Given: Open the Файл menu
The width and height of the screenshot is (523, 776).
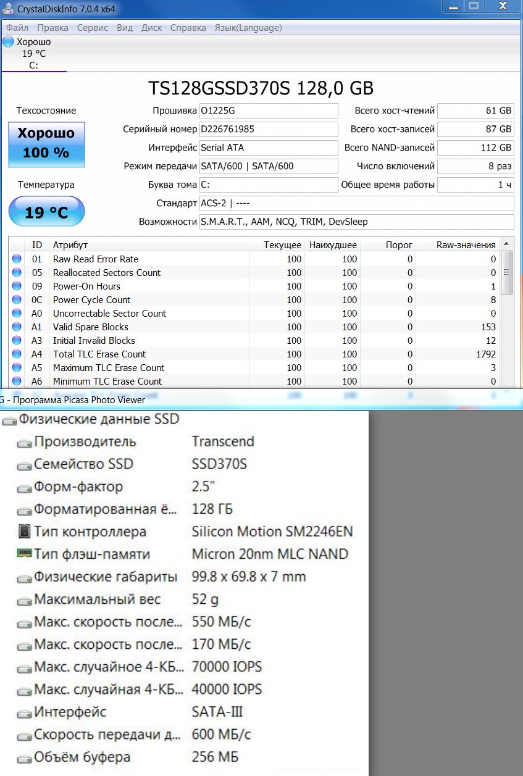Looking at the screenshot, I should 17,28.
